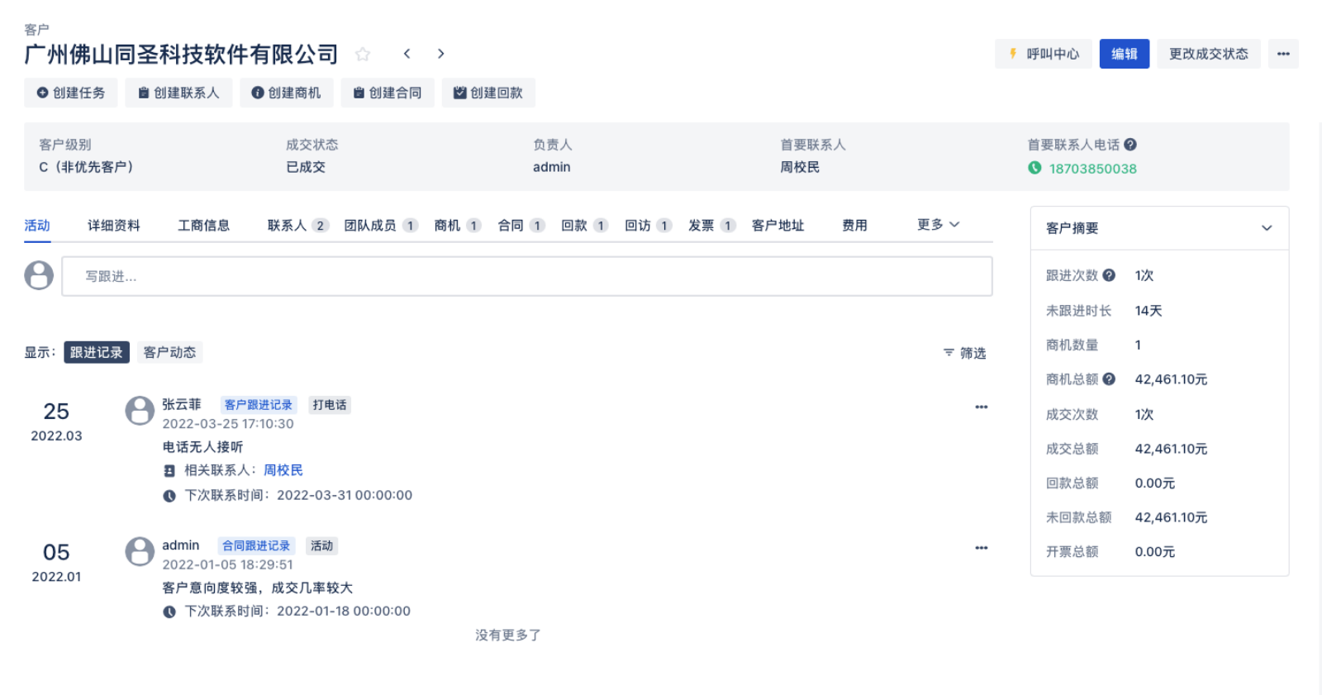The width and height of the screenshot is (1322, 695).
Task: Switch to 详细资料 tab
Action: (114, 226)
